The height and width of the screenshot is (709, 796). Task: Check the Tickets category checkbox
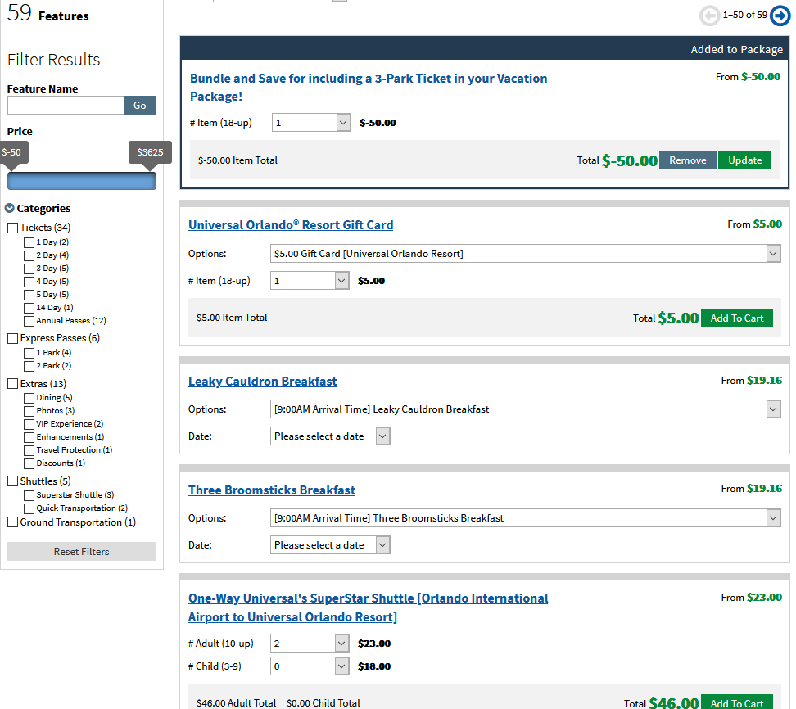[x=12, y=228]
